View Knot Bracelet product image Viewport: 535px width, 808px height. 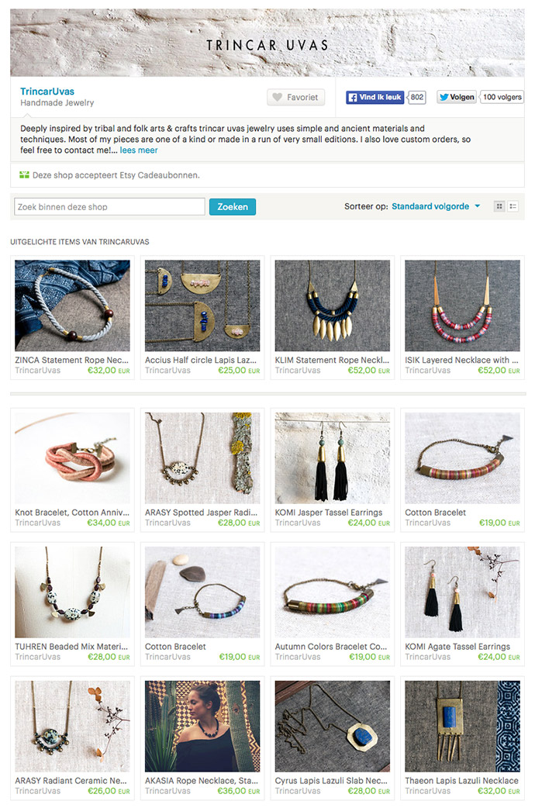click(72, 458)
